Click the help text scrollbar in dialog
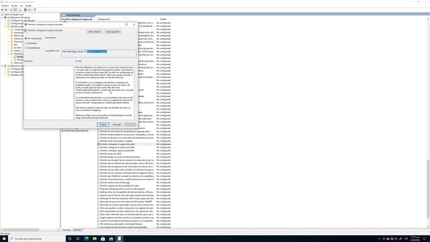Screen dimensions: 430x242 135,93
